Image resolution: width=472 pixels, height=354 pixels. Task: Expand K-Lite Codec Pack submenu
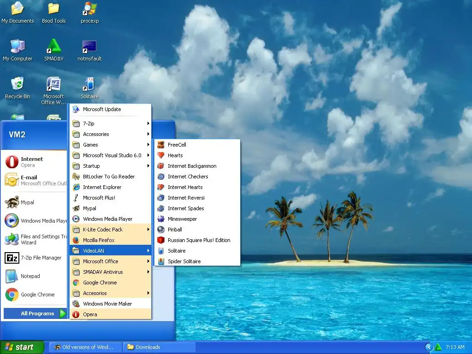[x=111, y=230]
